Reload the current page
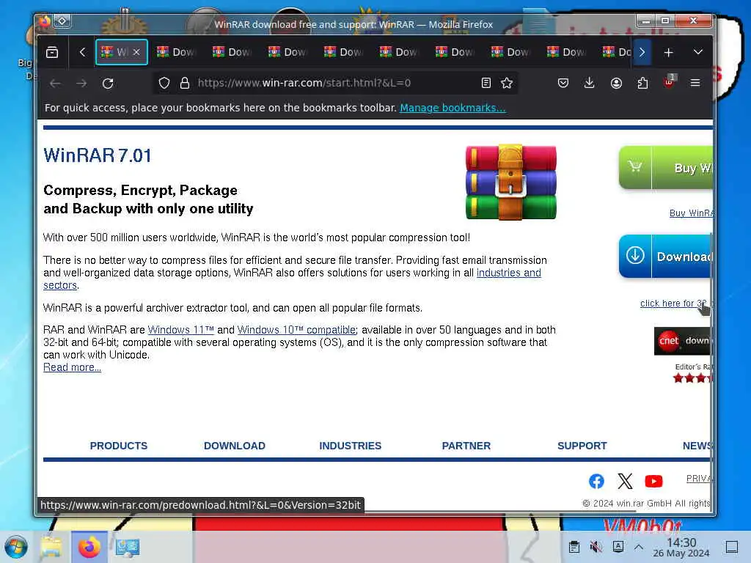 tap(108, 84)
